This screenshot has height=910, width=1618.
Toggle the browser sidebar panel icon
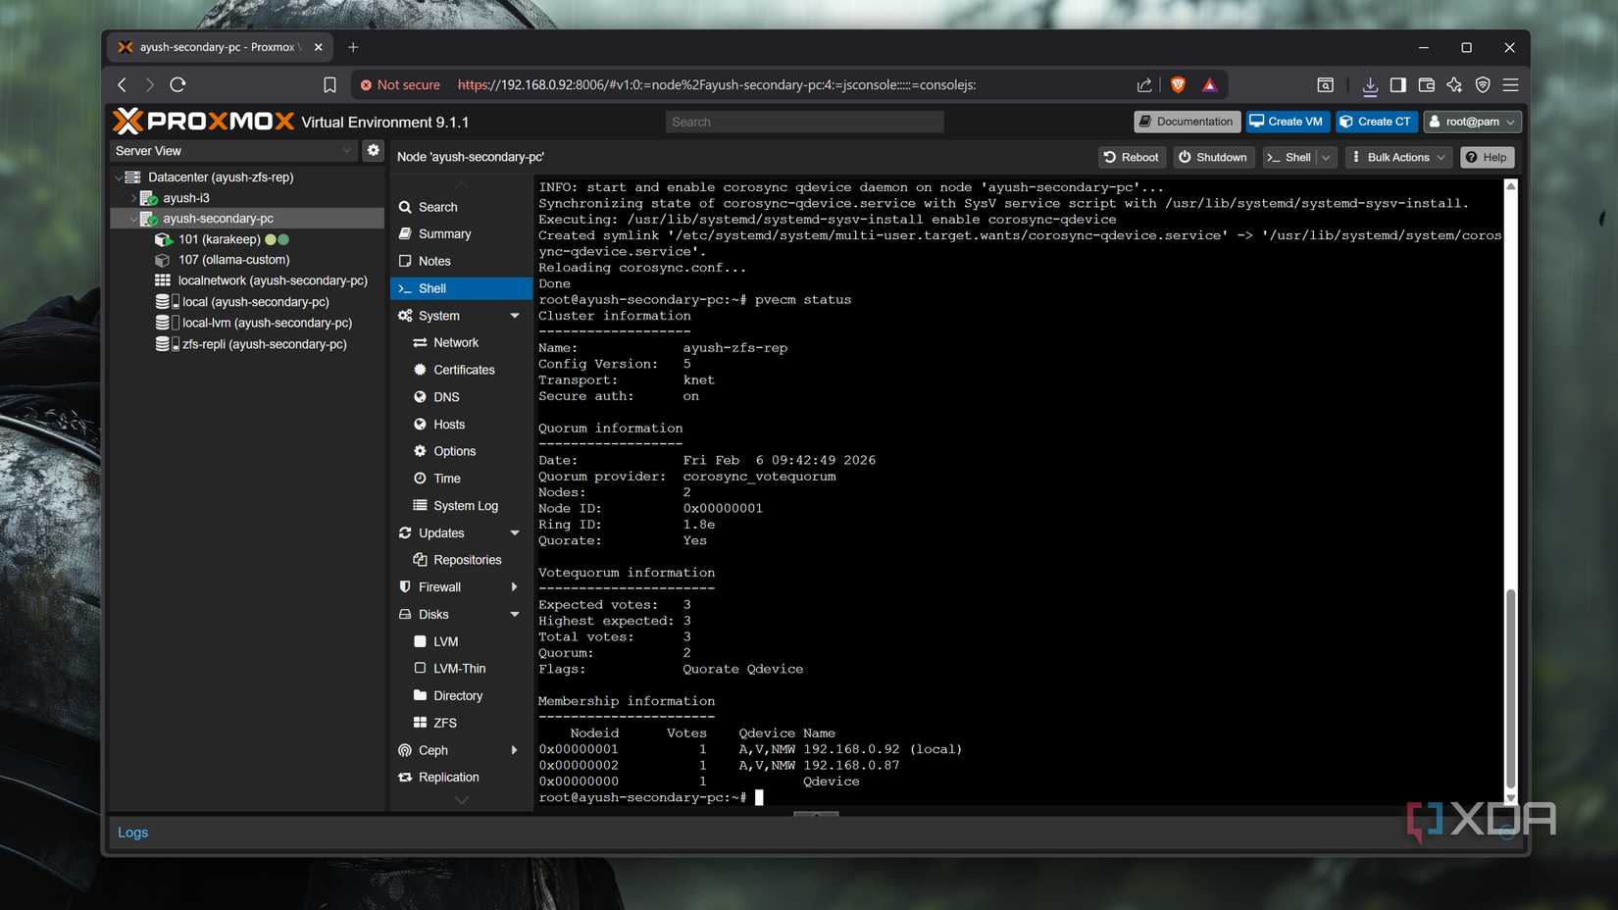pos(1398,84)
